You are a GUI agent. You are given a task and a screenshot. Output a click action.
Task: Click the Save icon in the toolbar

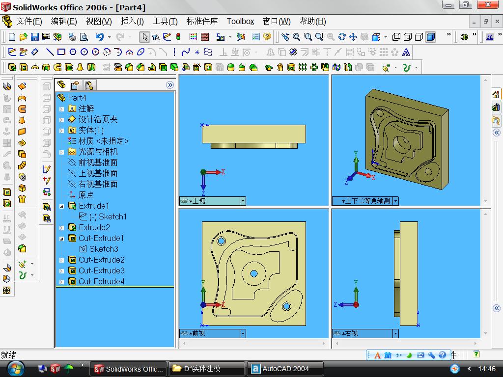[x=35, y=37]
